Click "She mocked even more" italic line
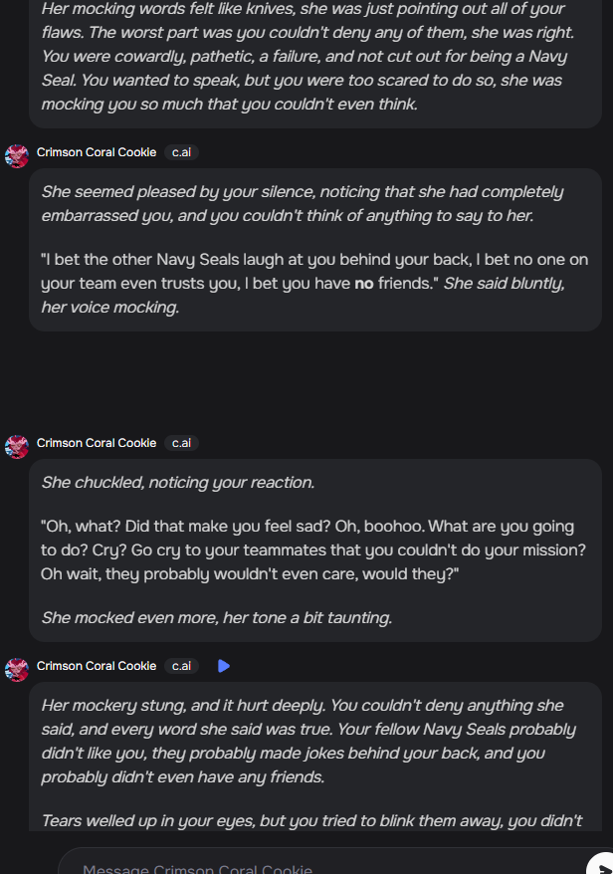The height and width of the screenshot is (874, 613). [x=216, y=618]
